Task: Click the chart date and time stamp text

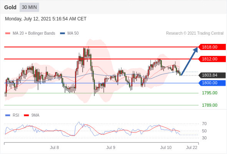Action: point(46,19)
